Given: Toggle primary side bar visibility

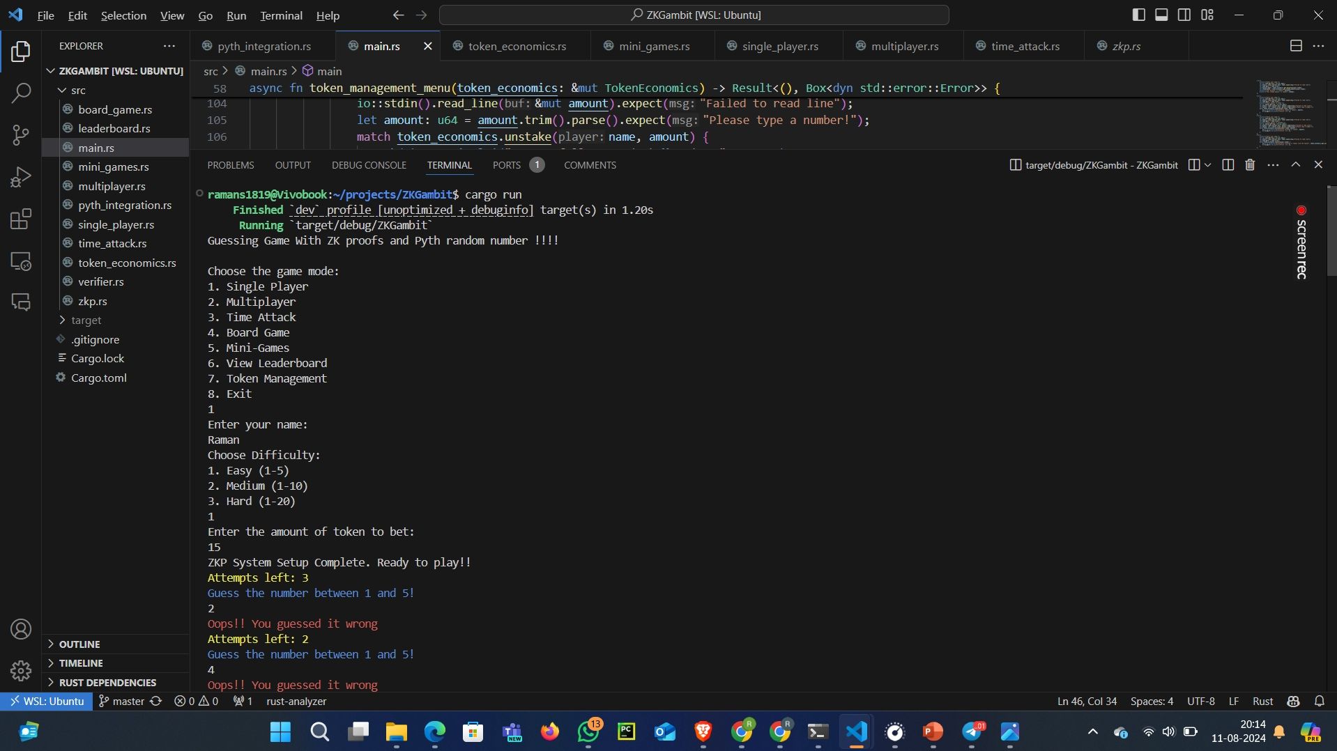Looking at the screenshot, I should click(1138, 15).
